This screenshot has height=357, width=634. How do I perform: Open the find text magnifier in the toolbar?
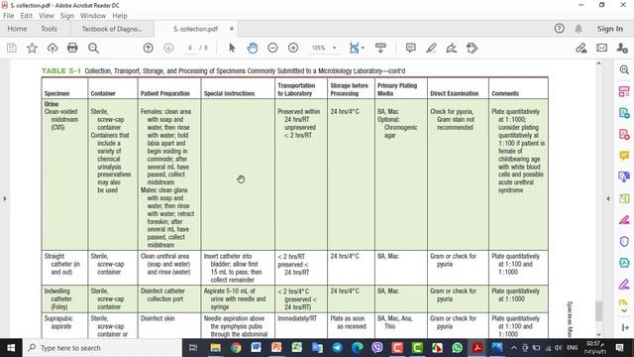tap(93, 48)
